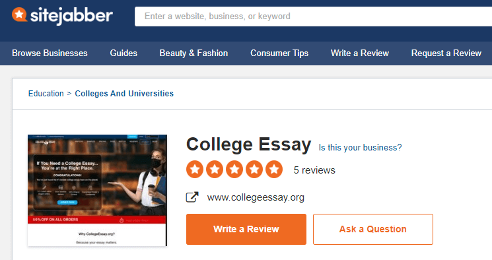Viewport: 492px width, 260px height.
Task: Click the Sitejabber logo icon
Action: tap(19, 15)
